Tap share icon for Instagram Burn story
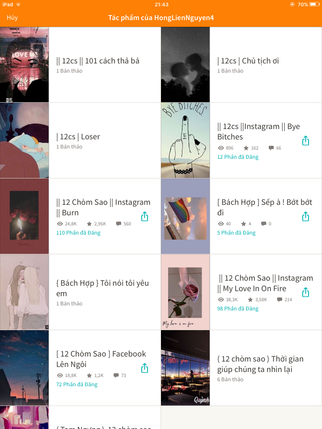Screen dimensions: 322x429 click(145, 217)
